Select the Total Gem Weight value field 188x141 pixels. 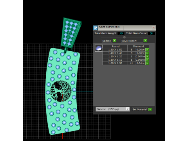tap(121, 33)
